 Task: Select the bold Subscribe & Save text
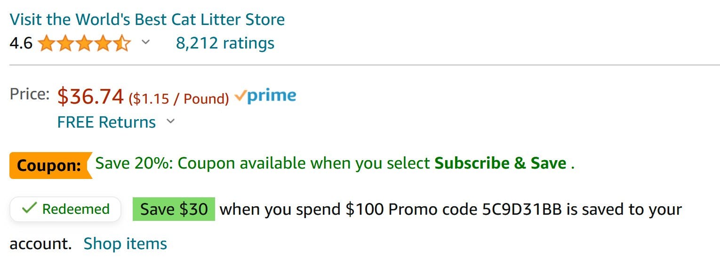500,163
